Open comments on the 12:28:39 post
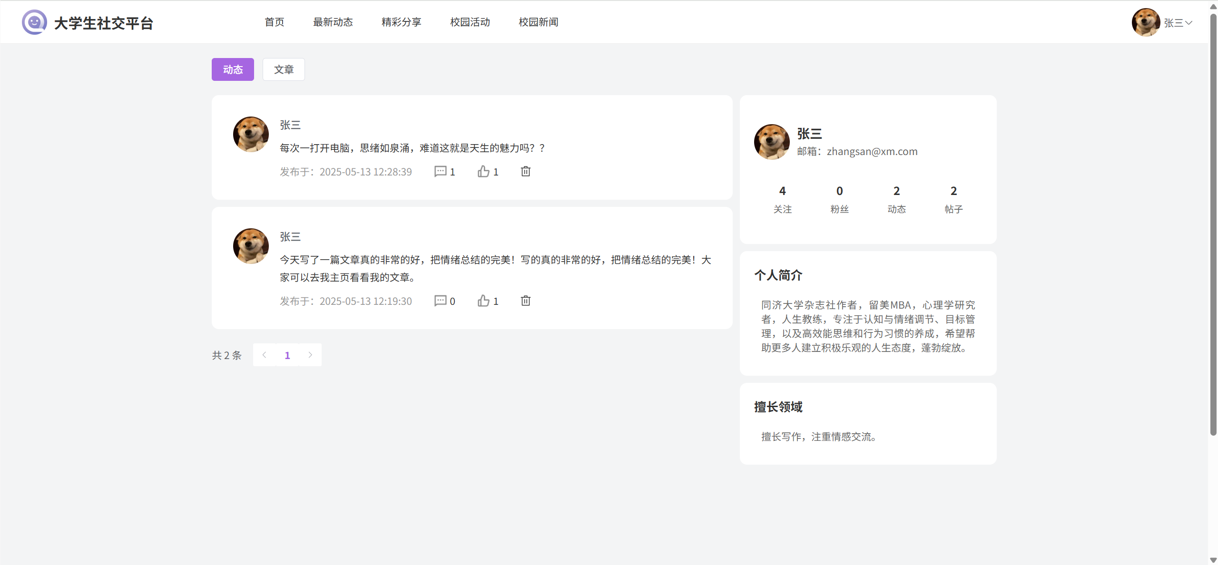This screenshot has height=565, width=1218. [440, 172]
